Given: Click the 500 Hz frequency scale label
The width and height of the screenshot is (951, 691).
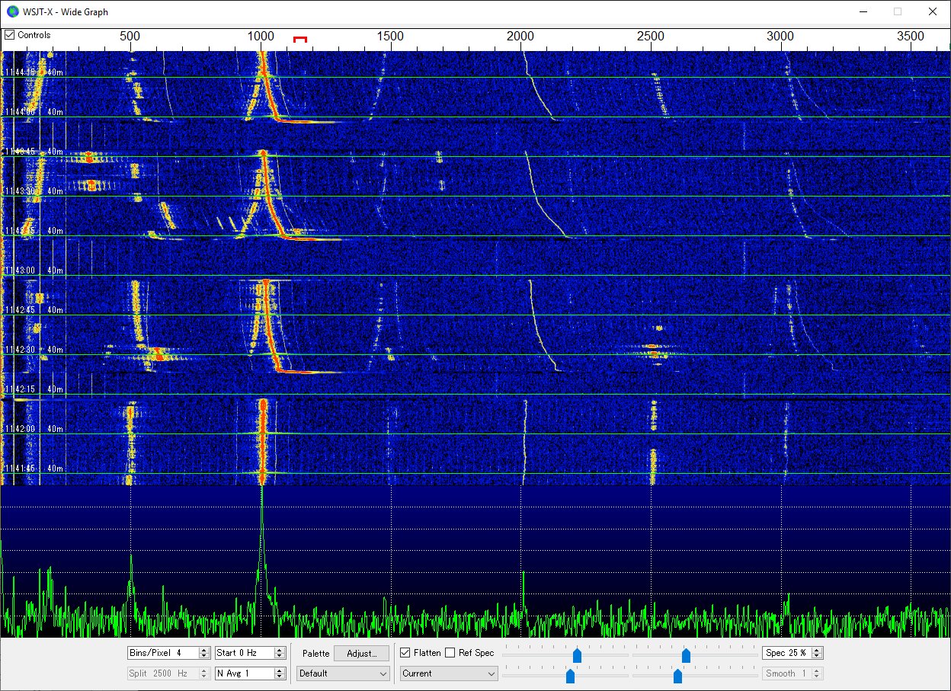Looking at the screenshot, I should click(130, 36).
